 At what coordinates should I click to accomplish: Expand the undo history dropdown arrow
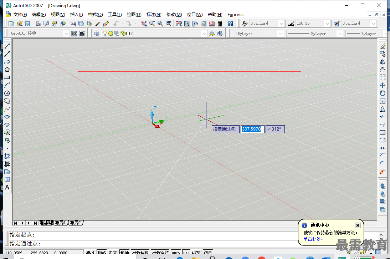tap(123, 24)
